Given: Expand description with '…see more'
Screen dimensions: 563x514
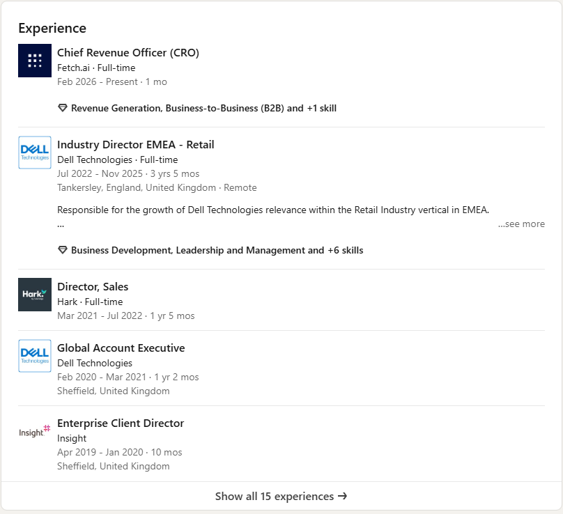Looking at the screenshot, I should 521,224.
